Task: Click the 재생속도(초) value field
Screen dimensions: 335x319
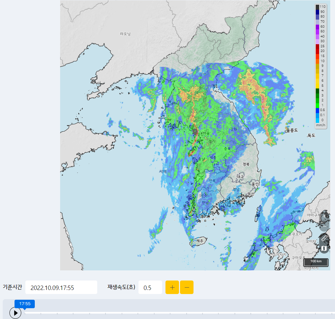Action: 150,287
